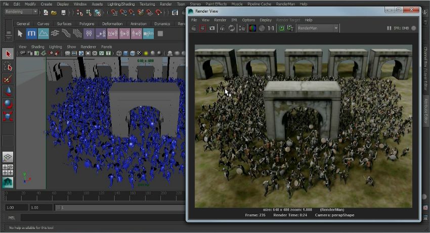
Task: Select the Lasso select tool
Action: (8, 67)
